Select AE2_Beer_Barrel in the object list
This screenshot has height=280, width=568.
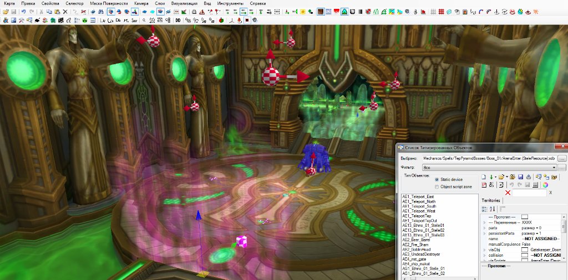[416, 240]
